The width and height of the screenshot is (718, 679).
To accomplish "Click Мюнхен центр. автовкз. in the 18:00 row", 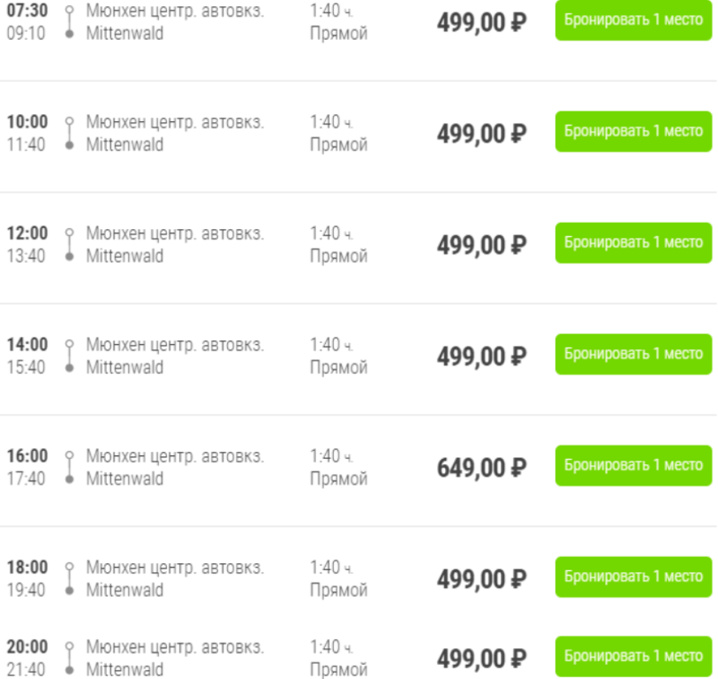I will click(175, 568).
